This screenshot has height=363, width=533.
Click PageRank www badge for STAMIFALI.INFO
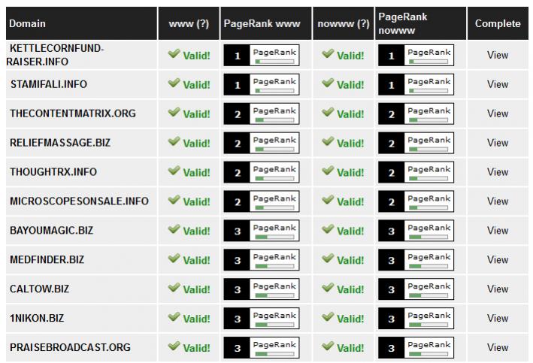point(261,84)
